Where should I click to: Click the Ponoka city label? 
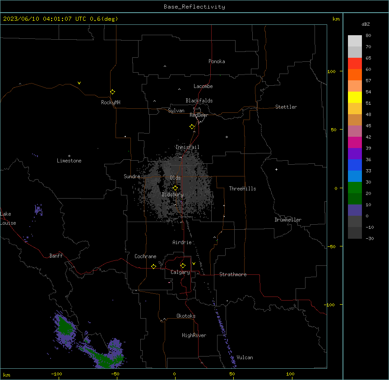coord(217,61)
